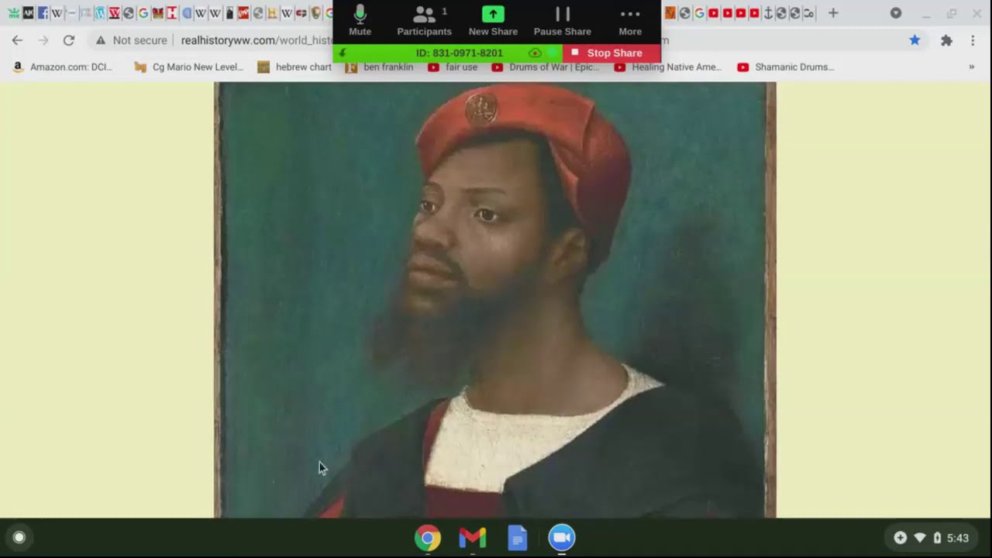
Task: Open the Amazon.com bookmark
Action: (x=63, y=67)
